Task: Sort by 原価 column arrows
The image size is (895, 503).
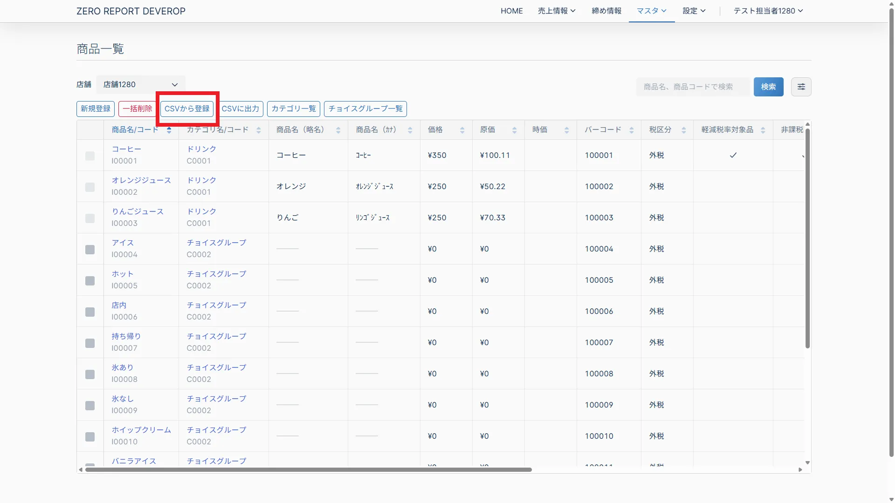Action: [514, 130]
